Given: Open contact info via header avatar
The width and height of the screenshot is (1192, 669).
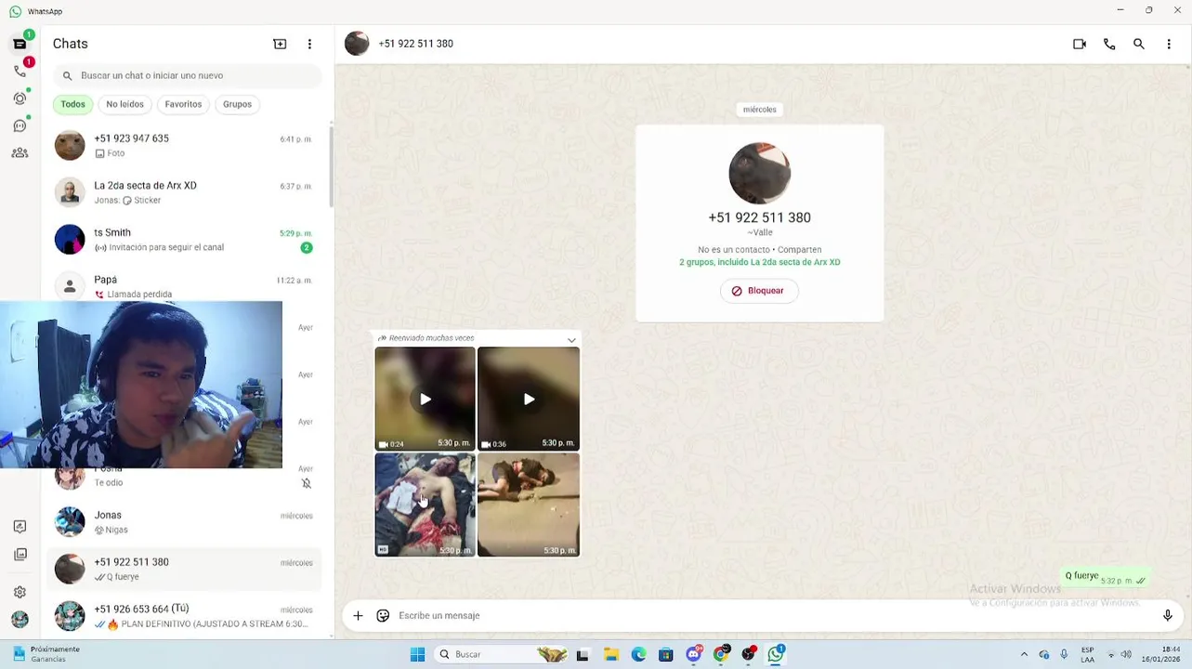Looking at the screenshot, I should click(x=357, y=44).
